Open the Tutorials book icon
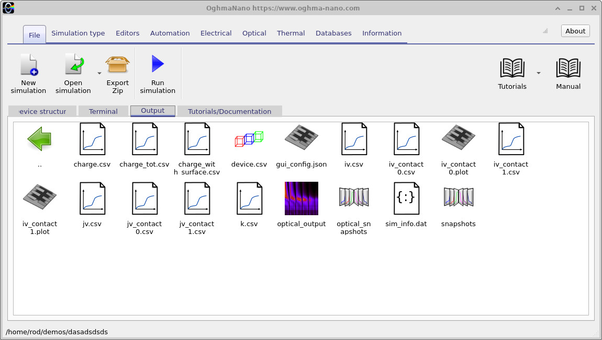Viewport: 602px width, 340px height. point(512,68)
